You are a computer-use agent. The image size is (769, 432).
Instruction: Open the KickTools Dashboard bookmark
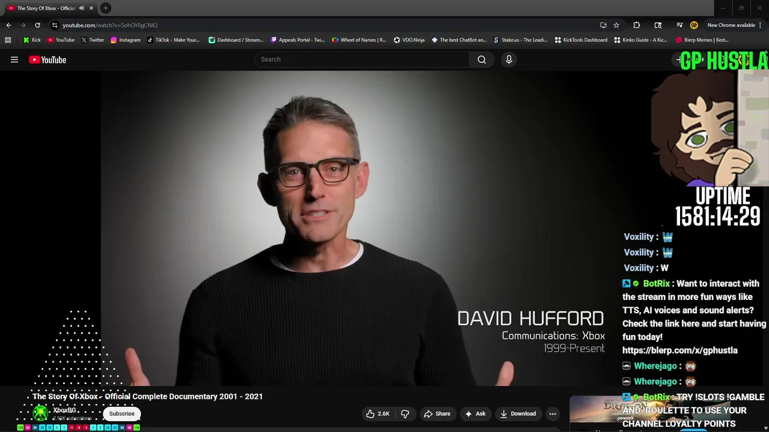point(581,40)
